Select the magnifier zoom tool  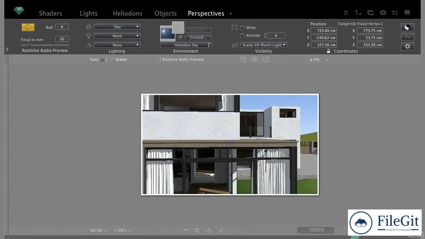tap(197, 230)
